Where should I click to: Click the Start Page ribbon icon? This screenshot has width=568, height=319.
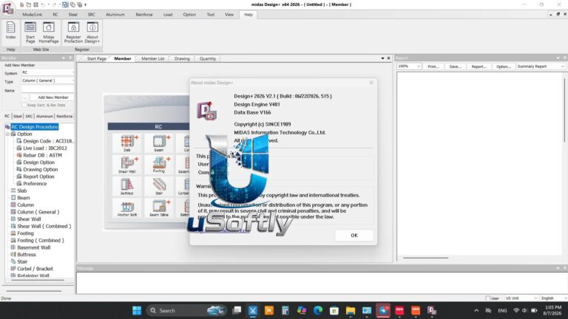coord(30,32)
